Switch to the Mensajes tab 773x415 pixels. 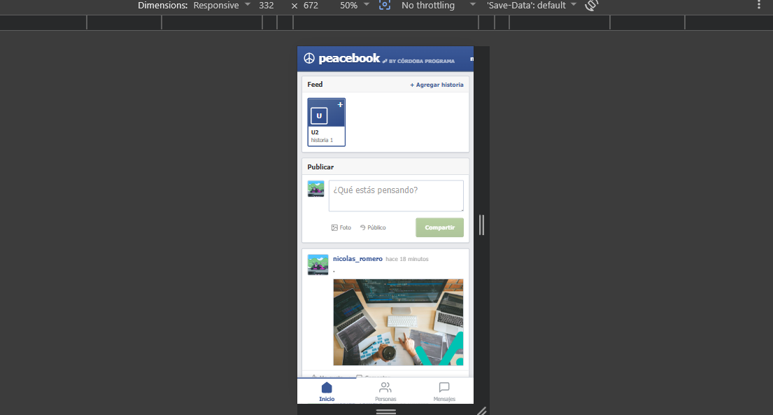(x=444, y=392)
